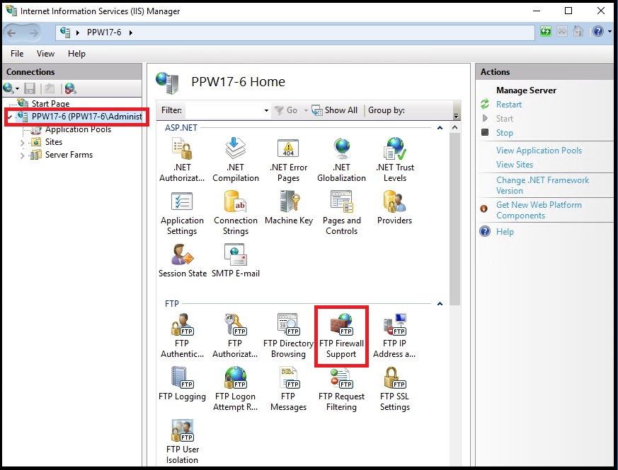The width and height of the screenshot is (618, 470).
Task: Expand the Sites tree node
Action: tap(23, 142)
